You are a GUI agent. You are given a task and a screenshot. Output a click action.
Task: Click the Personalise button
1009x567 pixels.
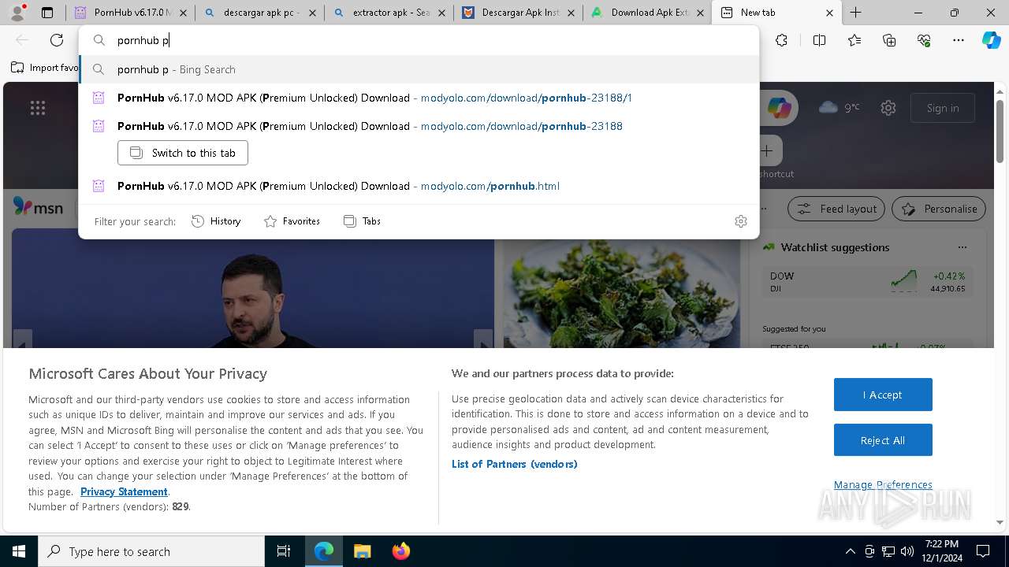pos(939,209)
